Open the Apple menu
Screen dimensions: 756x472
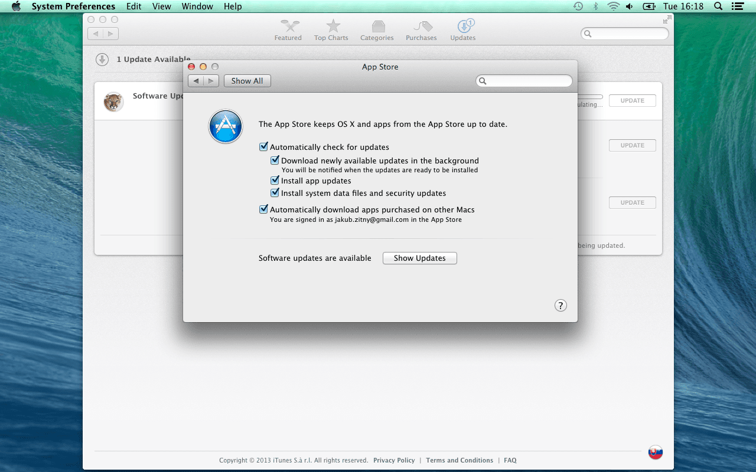(x=16, y=6)
